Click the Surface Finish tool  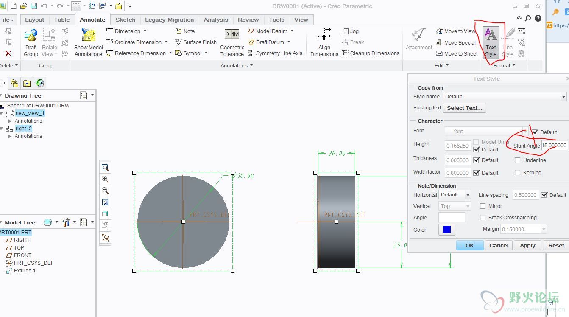point(196,42)
